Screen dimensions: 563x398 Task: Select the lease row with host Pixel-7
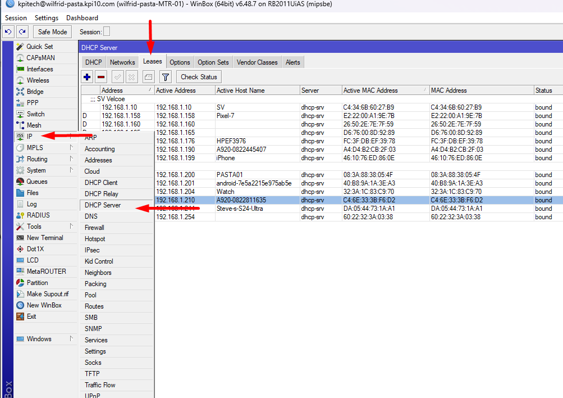[322, 116]
